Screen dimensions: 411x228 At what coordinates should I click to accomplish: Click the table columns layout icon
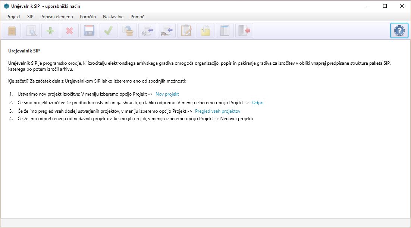click(x=225, y=31)
